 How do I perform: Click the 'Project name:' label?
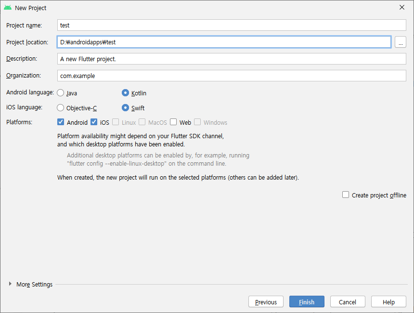tap(24, 26)
